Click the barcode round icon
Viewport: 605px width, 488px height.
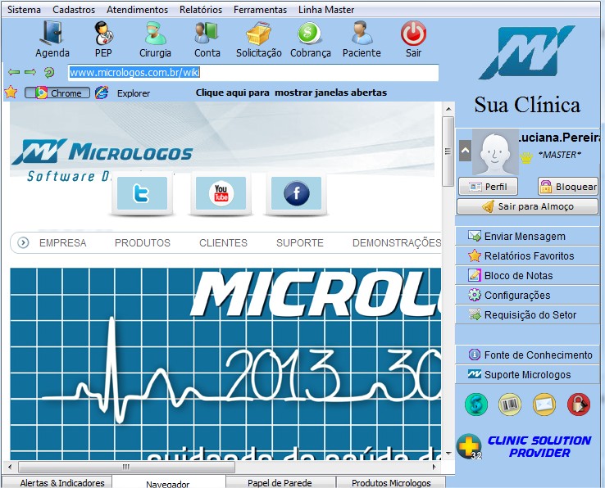[510, 404]
